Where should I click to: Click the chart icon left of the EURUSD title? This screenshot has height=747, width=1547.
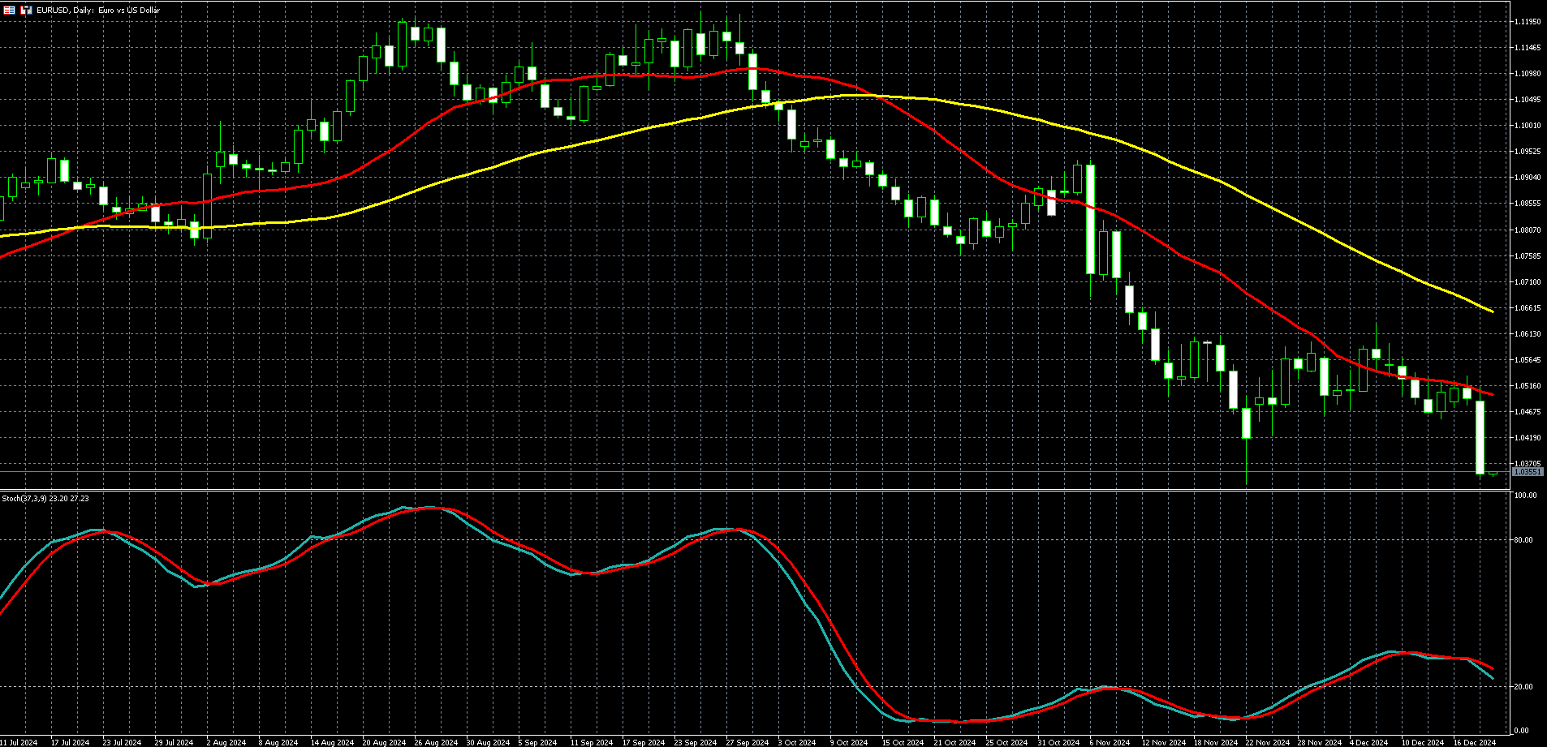(27, 10)
